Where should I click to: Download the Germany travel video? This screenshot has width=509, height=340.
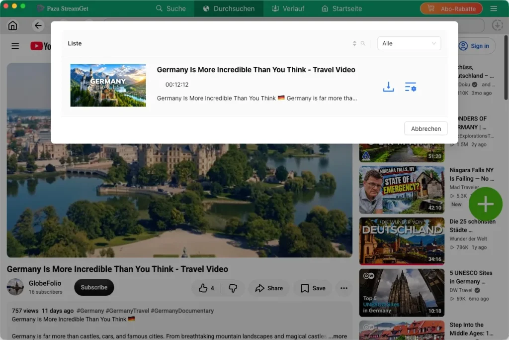pos(388,87)
